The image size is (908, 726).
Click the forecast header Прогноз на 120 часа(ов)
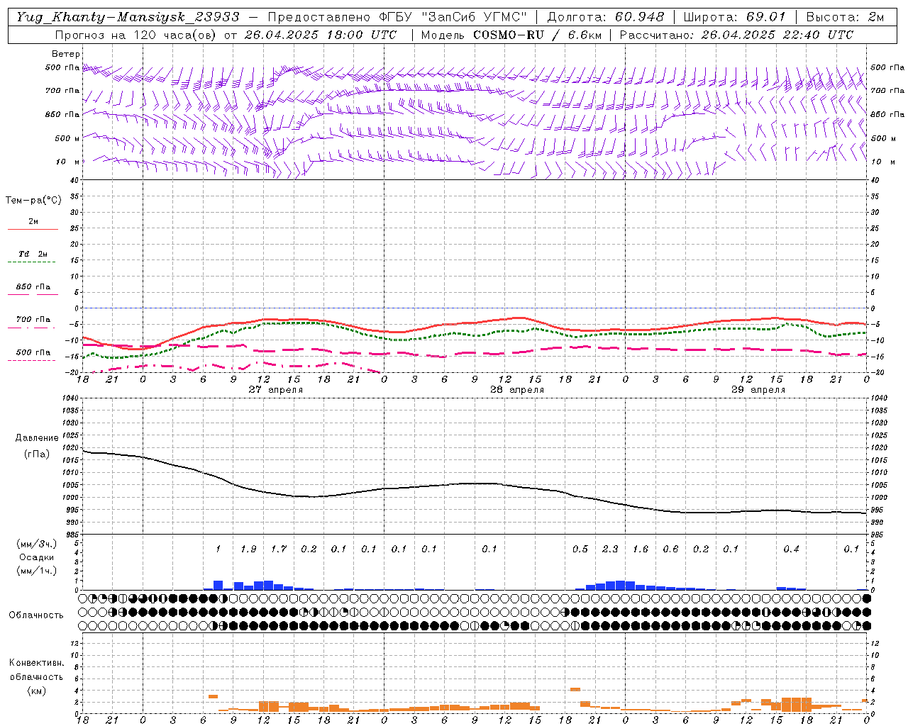pyautogui.click(x=137, y=35)
